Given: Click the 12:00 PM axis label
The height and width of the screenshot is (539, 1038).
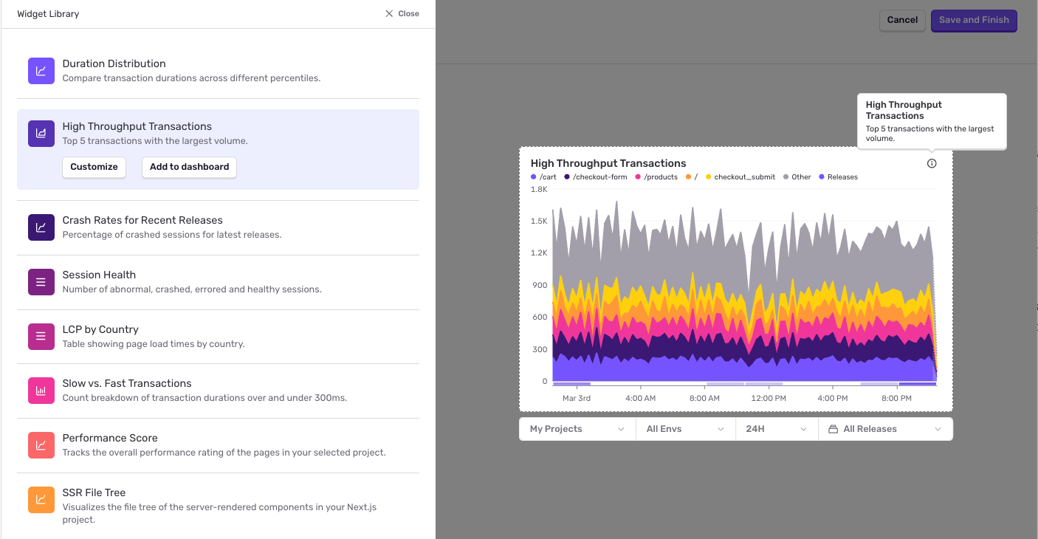Looking at the screenshot, I should [769, 398].
